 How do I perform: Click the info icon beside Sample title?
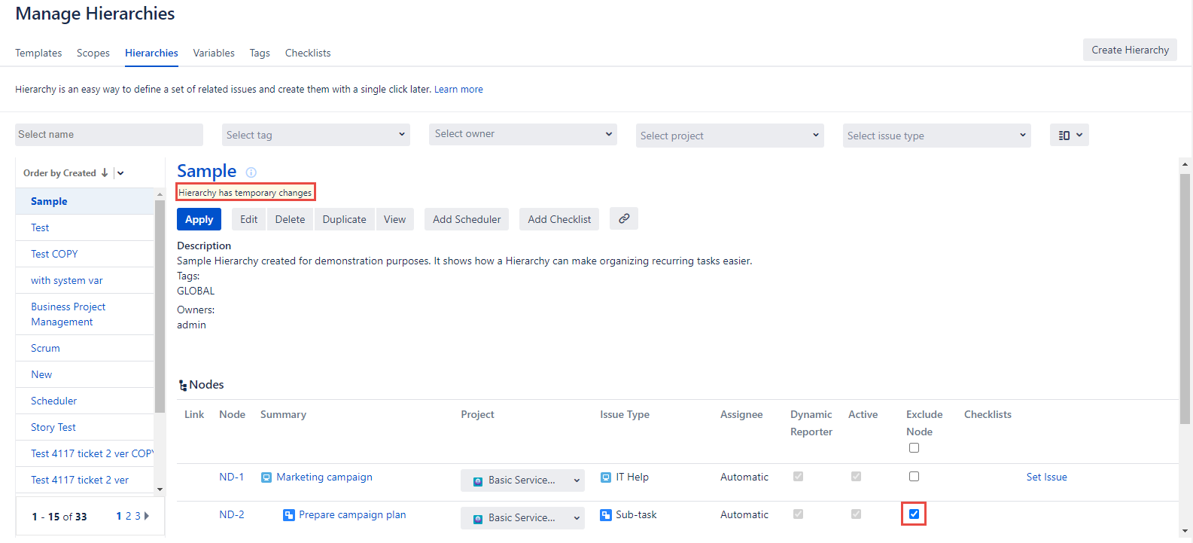[x=251, y=172]
